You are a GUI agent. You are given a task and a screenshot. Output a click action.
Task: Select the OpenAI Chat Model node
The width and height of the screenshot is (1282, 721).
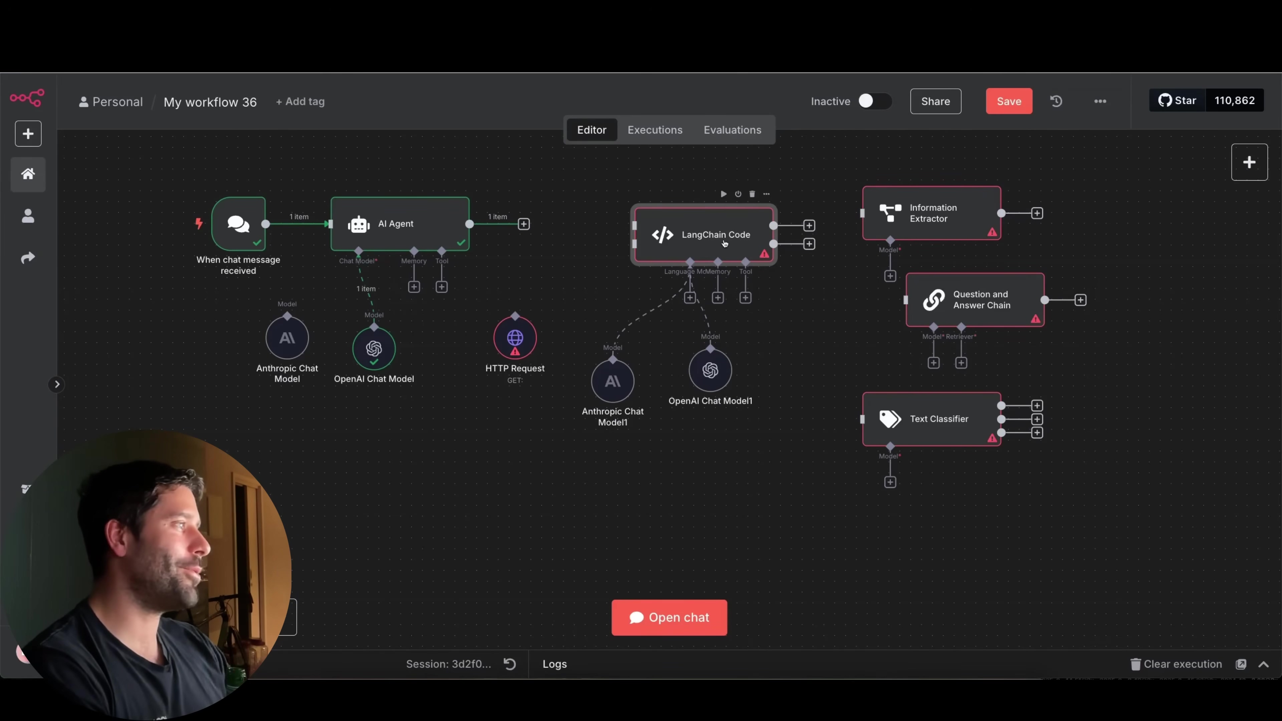coord(374,348)
